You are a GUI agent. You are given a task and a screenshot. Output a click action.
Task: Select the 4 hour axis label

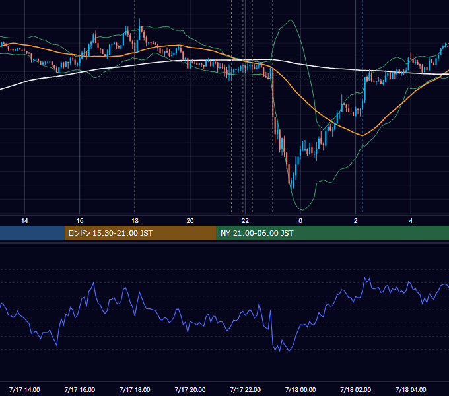click(x=411, y=221)
